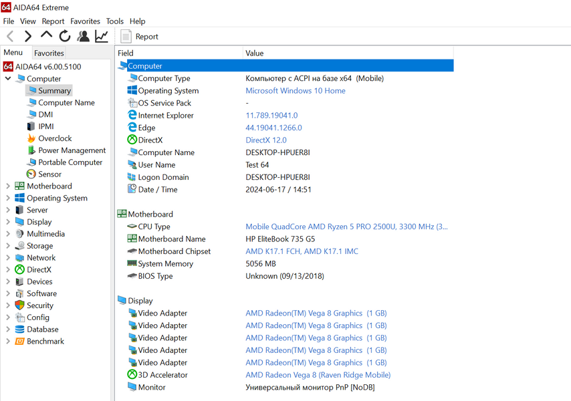Open the Favorites menu

click(x=85, y=21)
